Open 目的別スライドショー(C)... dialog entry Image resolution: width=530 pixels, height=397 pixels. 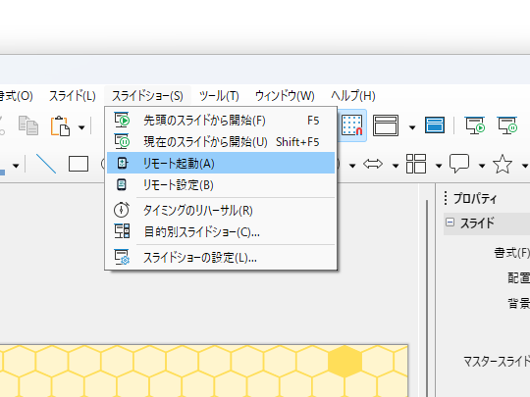[221, 232]
